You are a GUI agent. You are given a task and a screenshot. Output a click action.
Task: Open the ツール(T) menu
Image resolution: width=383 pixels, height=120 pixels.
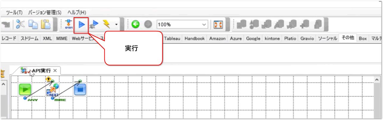point(14,12)
